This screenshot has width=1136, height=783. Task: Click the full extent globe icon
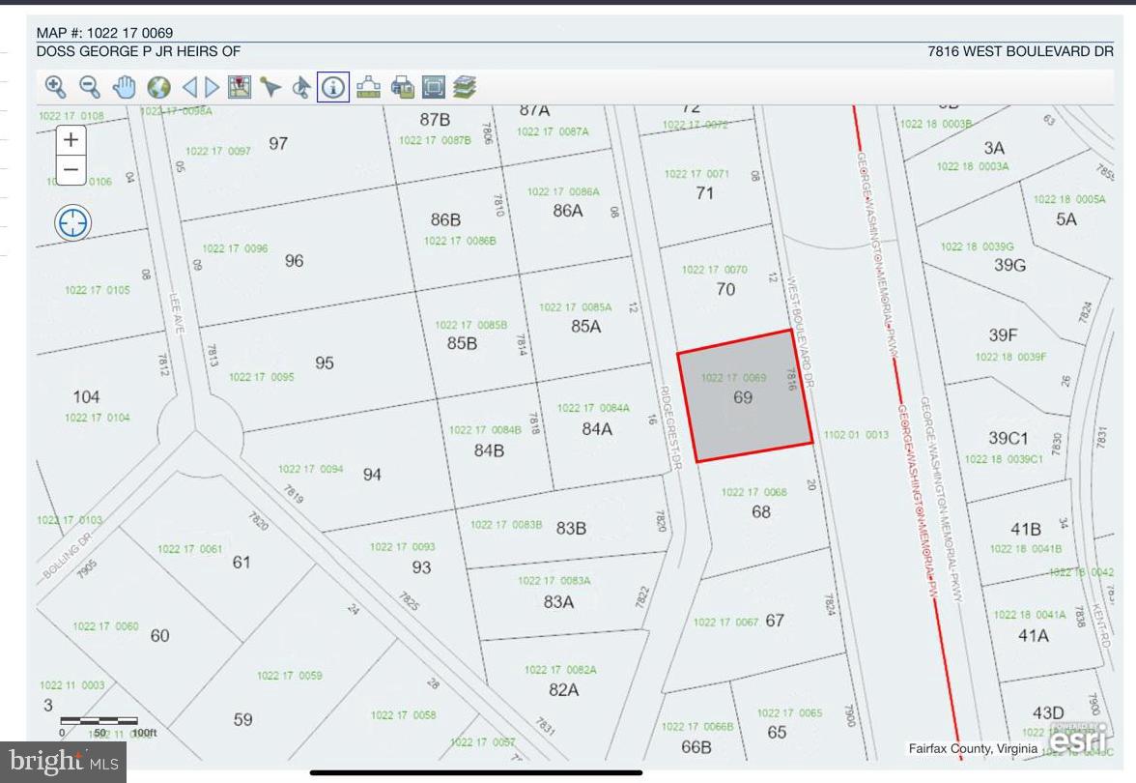coord(158,88)
